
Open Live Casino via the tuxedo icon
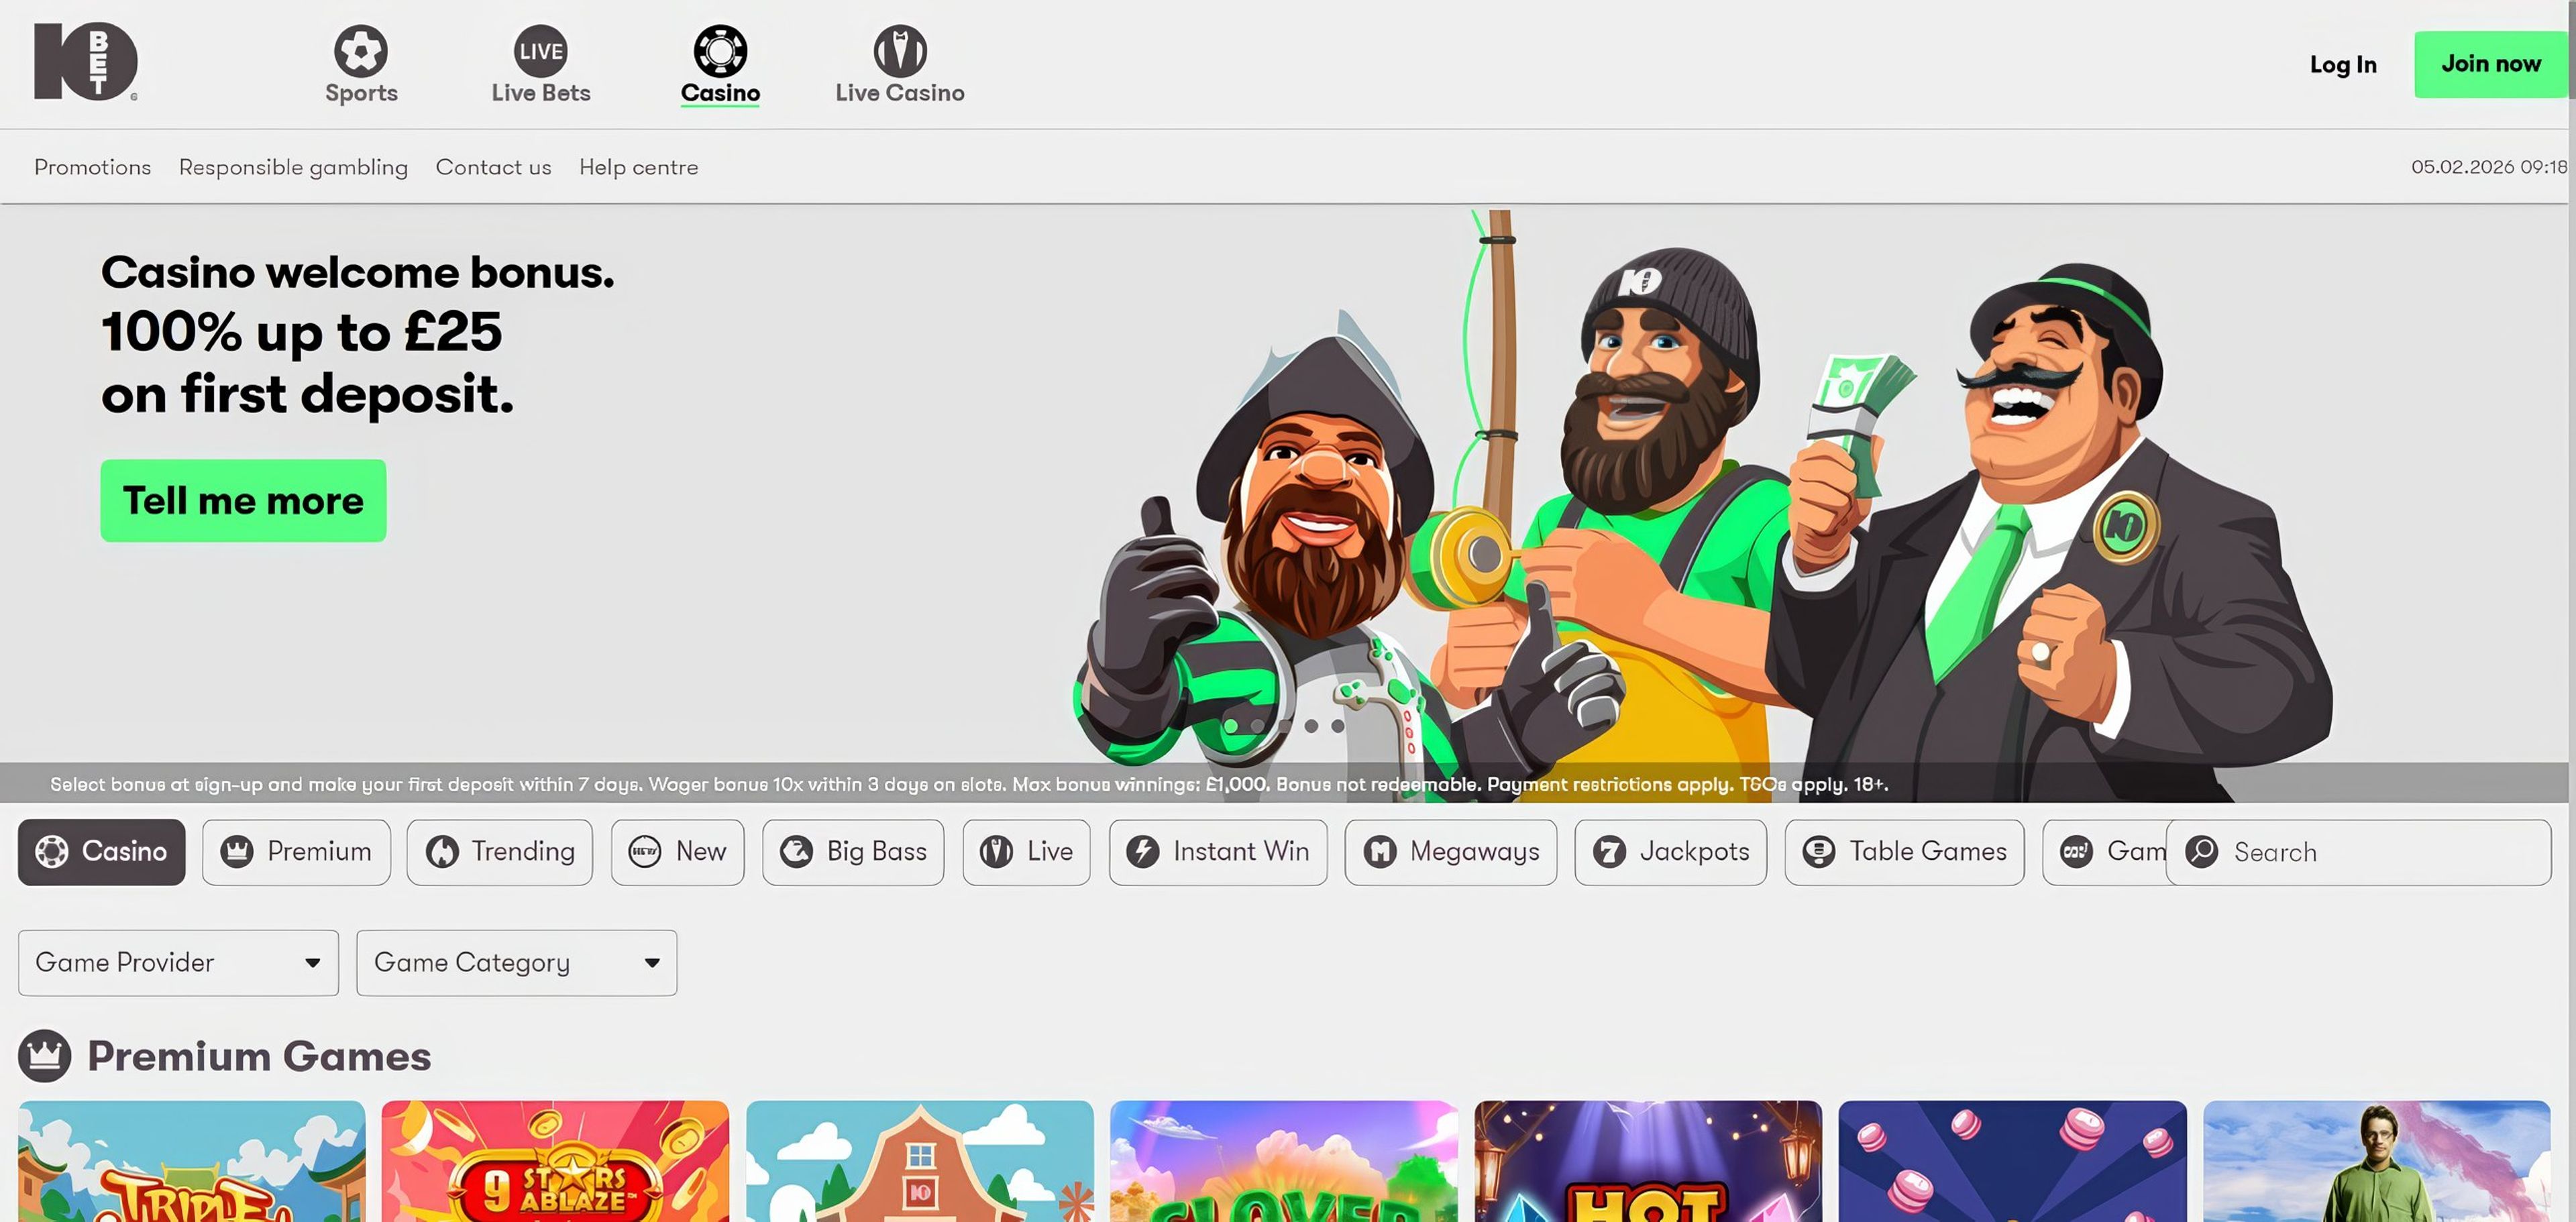point(900,51)
